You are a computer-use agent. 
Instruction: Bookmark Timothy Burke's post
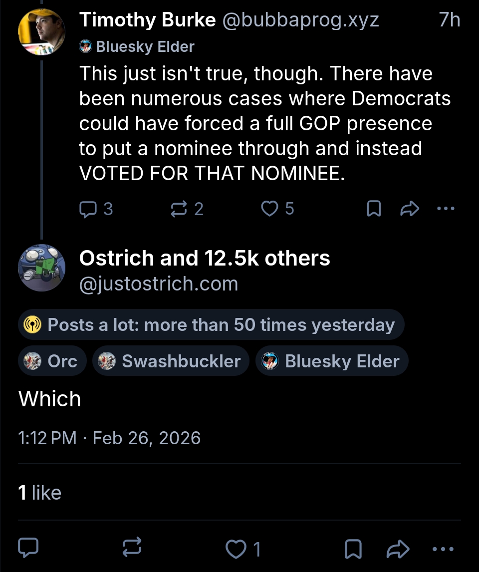[374, 209]
